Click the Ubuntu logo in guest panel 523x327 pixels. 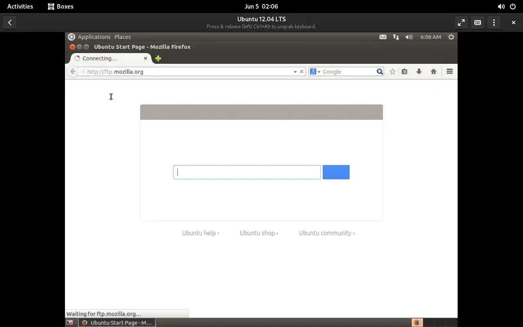pyautogui.click(x=72, y=37)
